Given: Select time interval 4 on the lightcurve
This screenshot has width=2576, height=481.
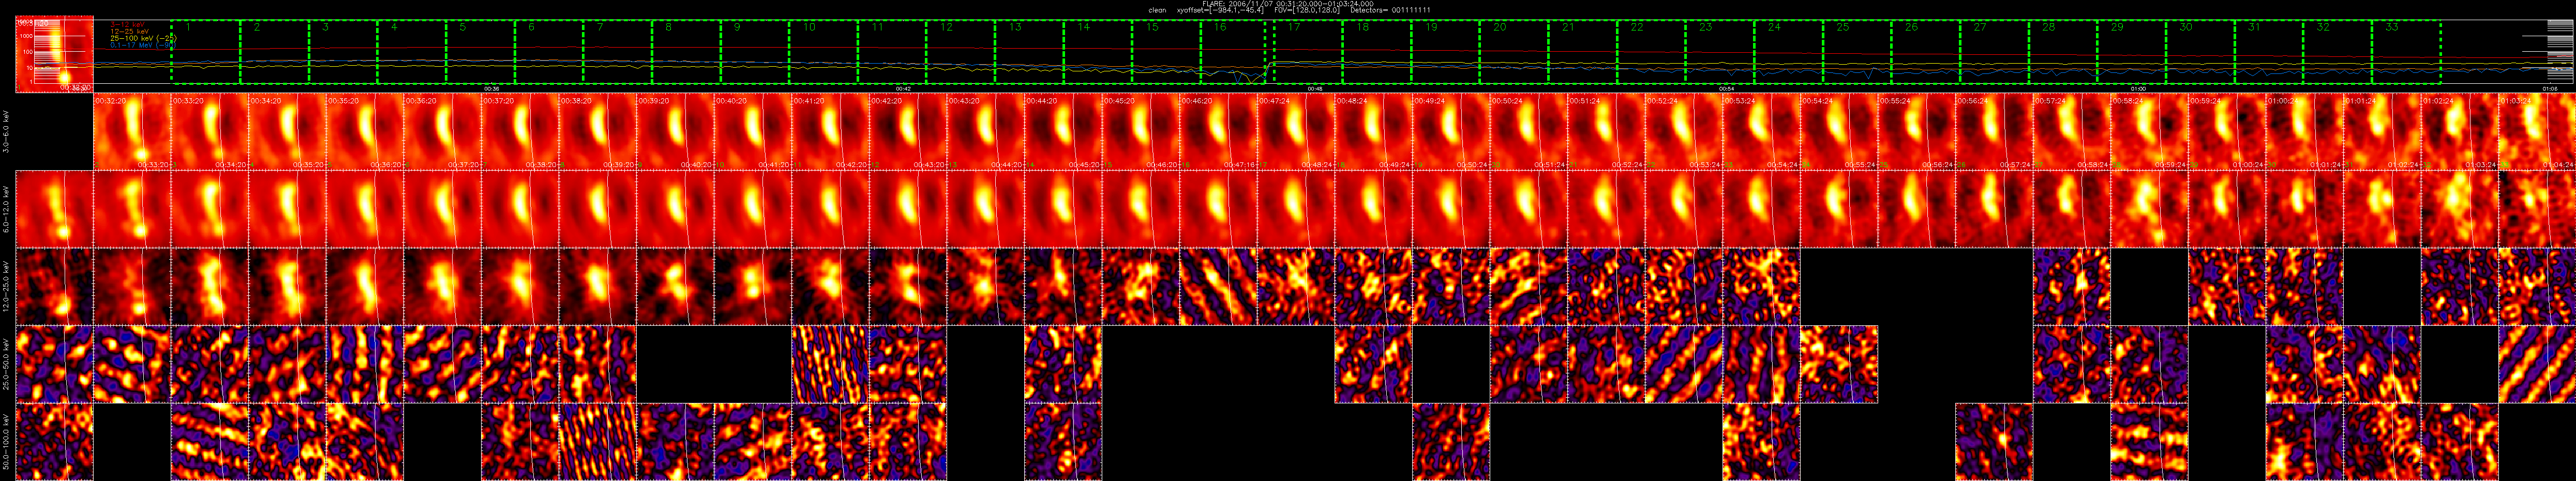Looking at the screenshot, I should coord(412,52).
